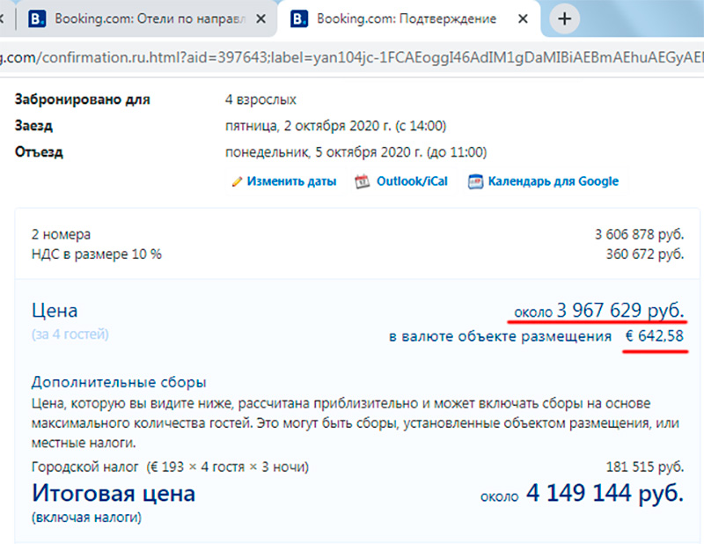The height and width of the screenshot is (544, 704).
Task: Click the € 642,58 property currency amount
Action: point(654,336)
